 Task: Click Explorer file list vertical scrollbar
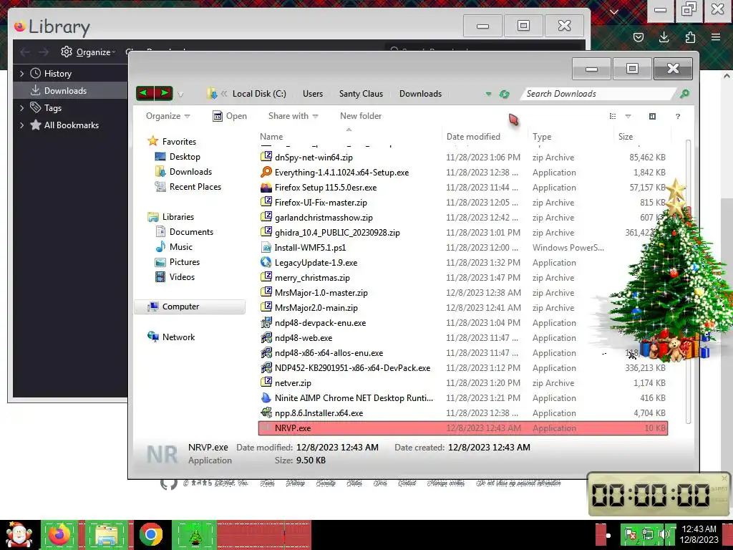click(x=688, y=281)
